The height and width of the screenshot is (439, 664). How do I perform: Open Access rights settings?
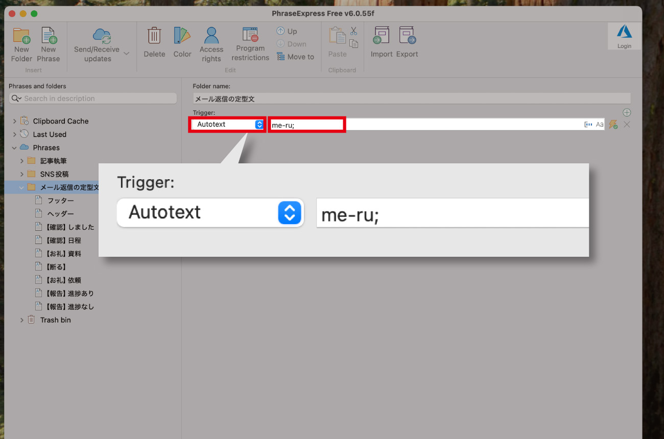[x=211, y=45]
